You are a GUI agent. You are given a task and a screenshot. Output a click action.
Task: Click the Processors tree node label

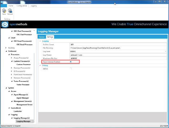(x=15, y=55)
